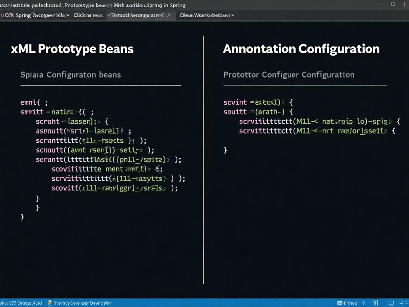
Task: Click 'Spomcy Developer Developer' status bar label
Action: point(82,303)
